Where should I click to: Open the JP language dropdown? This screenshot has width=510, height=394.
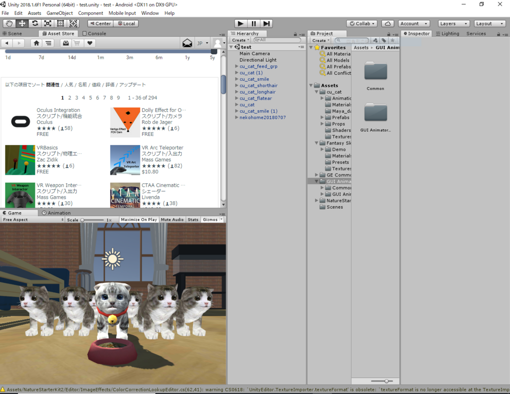[x=202, y=43]
